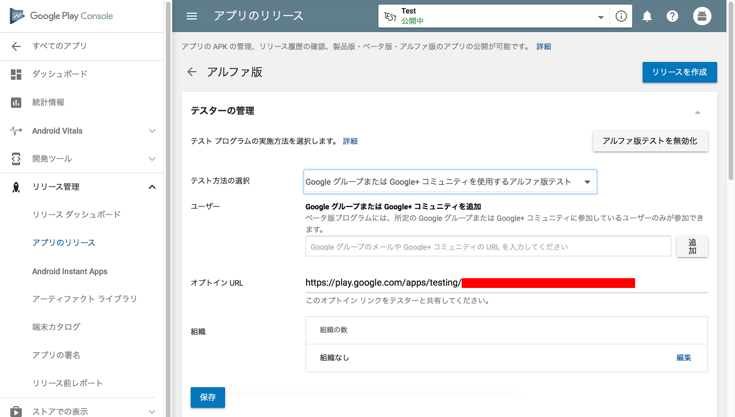The height and width of the screenshot is (417, 735).
Task: Open the テスト方法の選択 dropdown
Action: click(450, 182)
